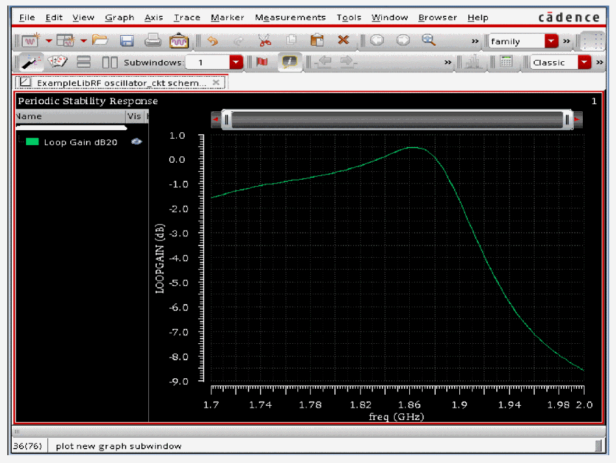Click the Save (floppy disk) icon
The width and height of the screenshot is (616, 463).
pos(127,41)
